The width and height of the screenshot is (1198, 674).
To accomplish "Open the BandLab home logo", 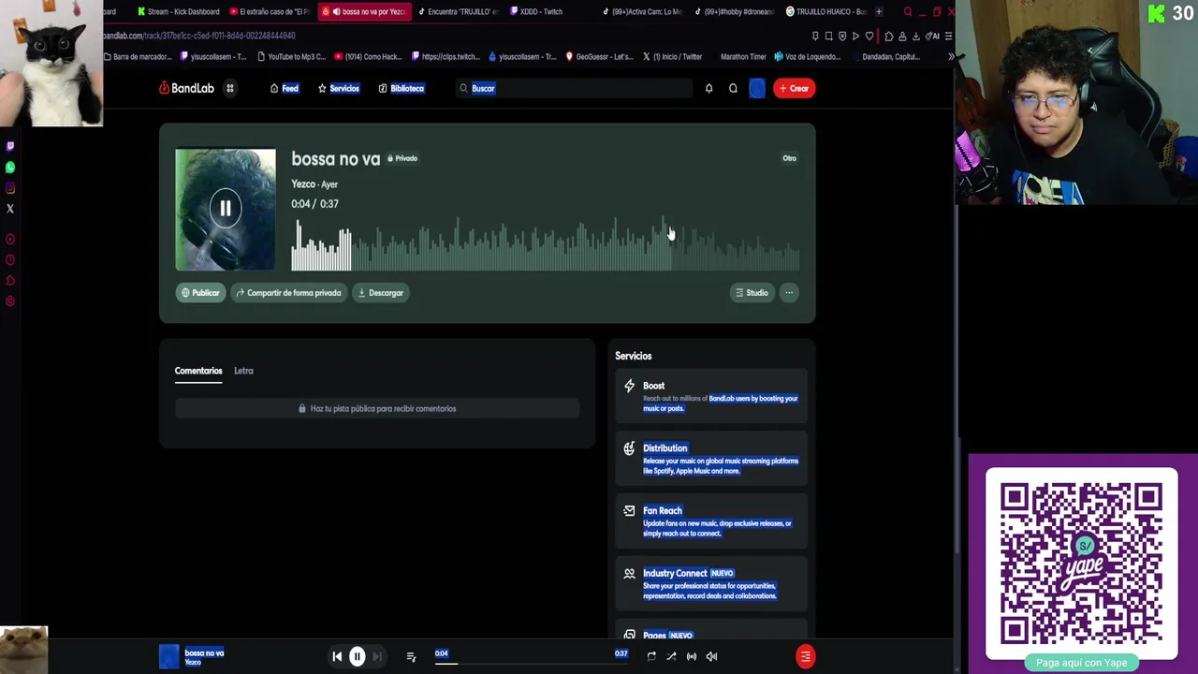I will (x=186, y=88).
